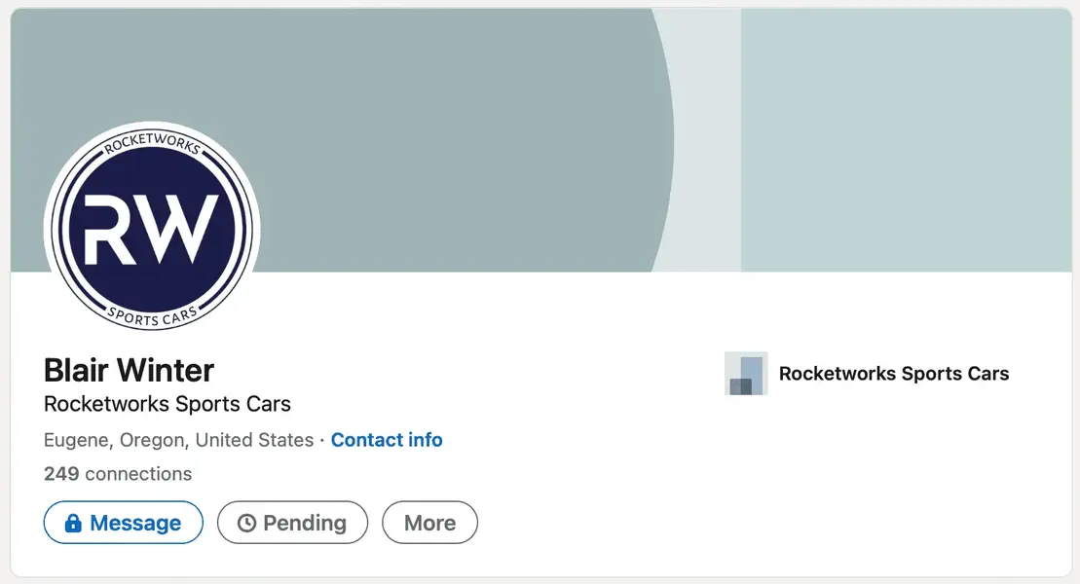Expand the More actions menu
Screen dimensions: 1080x584
429,523
